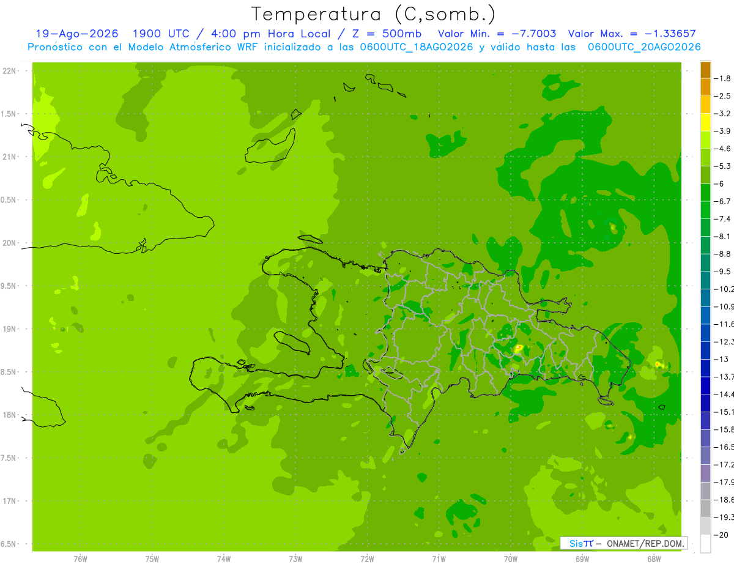
Task: Click the '18N' latitude label
Action: click(x=10, y=415)
